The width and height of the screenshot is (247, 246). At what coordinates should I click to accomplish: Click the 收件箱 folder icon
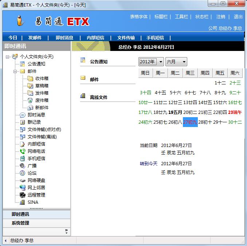pyautogui.click(x=30, y=78)
